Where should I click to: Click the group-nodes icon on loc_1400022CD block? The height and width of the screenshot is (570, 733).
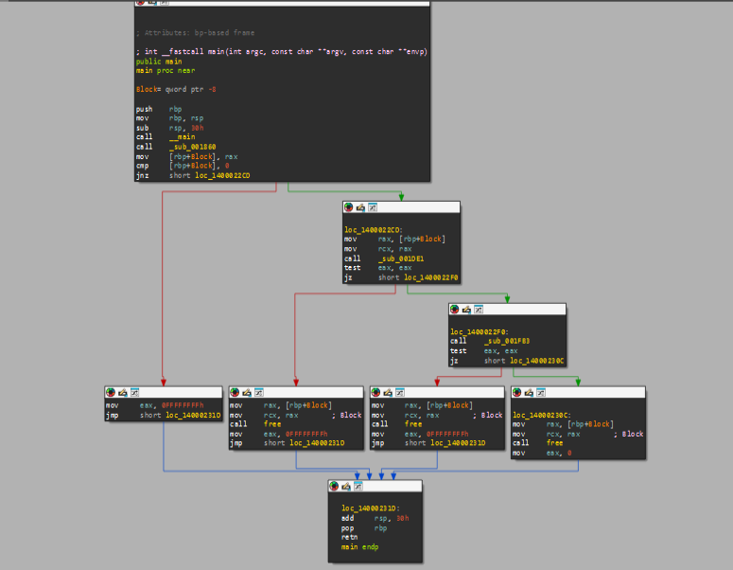(x=372, y=207)
